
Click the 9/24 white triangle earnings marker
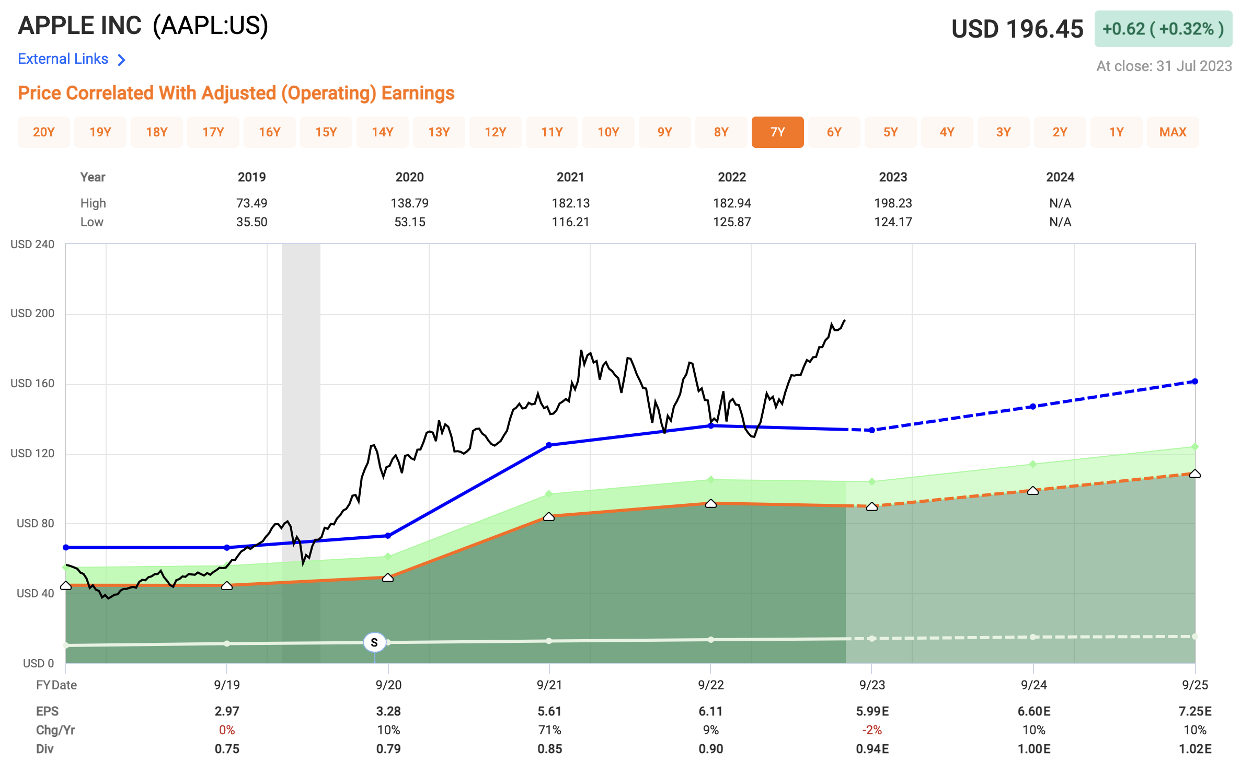tap(1033, 490)
